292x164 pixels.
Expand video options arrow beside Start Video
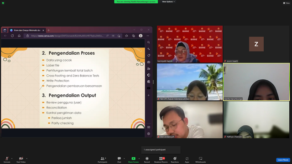coord(26,159)
